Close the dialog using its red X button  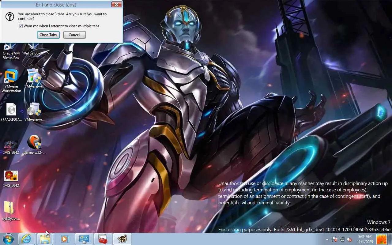[116, 5]
